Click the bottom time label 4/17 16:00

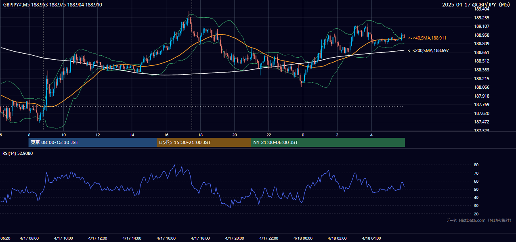coord(166,238)
